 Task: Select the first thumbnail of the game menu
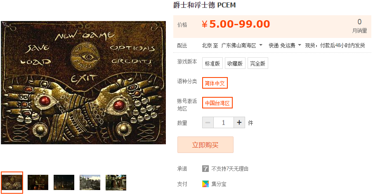coord(12,183)
